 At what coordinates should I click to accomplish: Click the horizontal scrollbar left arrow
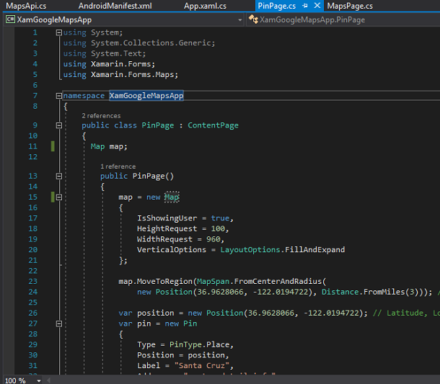click(50, 380)
